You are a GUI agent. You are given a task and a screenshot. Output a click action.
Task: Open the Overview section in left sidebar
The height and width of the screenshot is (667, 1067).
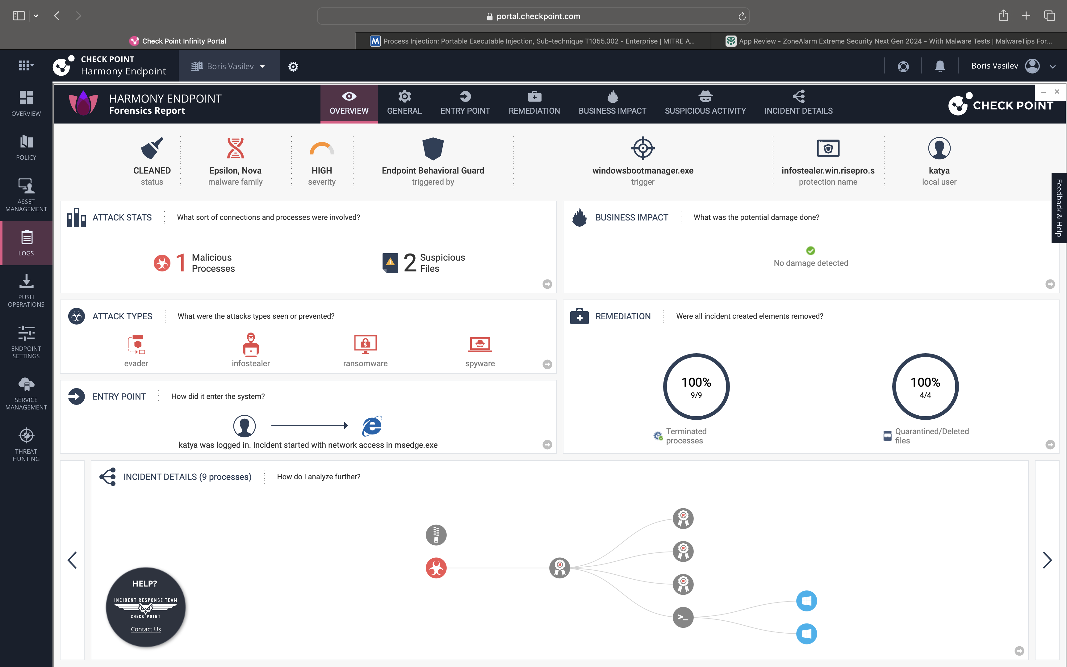coord(26,104)
